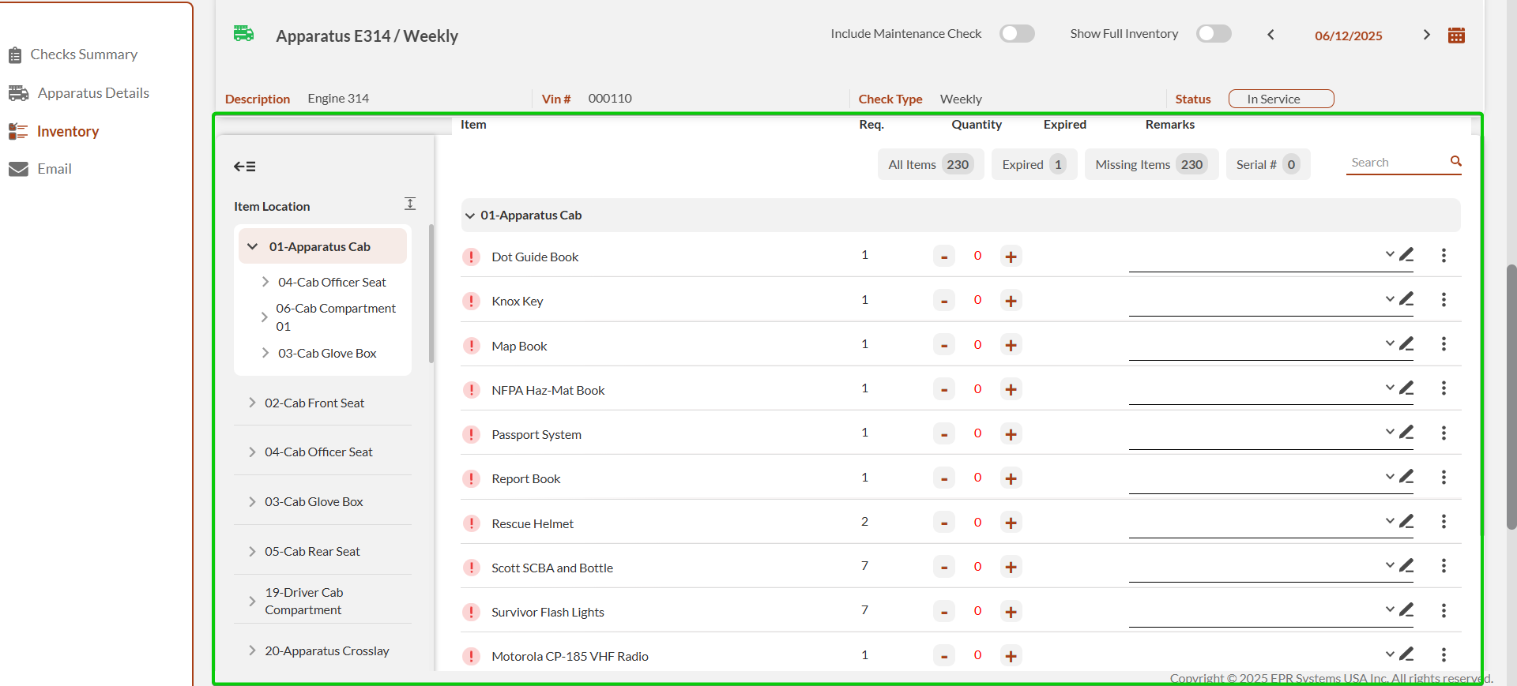The height and width of the screenshot is (686, 1517).
Task: Click the edit pencil for Dot Guide Book
Action: click(x=1406, y=255)
